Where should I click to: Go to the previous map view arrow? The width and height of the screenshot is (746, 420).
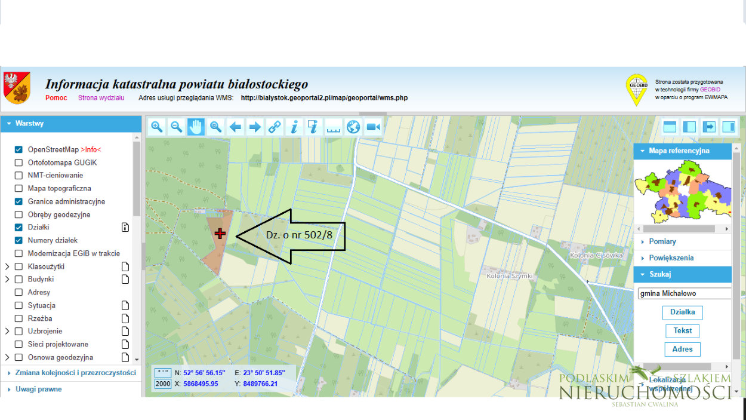pyautogui.click(x=235, y=127)
